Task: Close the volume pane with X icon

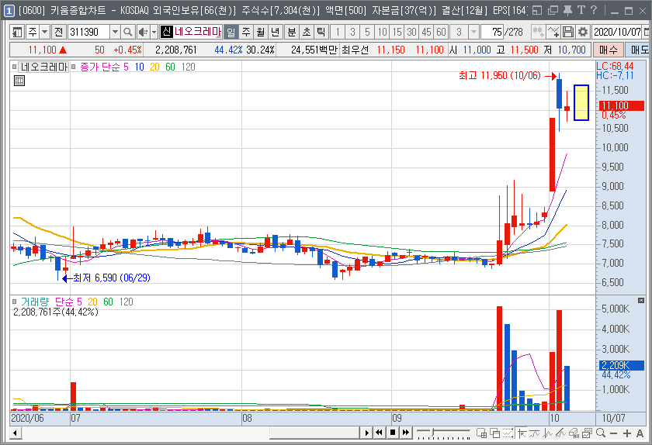Action: [641, 300]
